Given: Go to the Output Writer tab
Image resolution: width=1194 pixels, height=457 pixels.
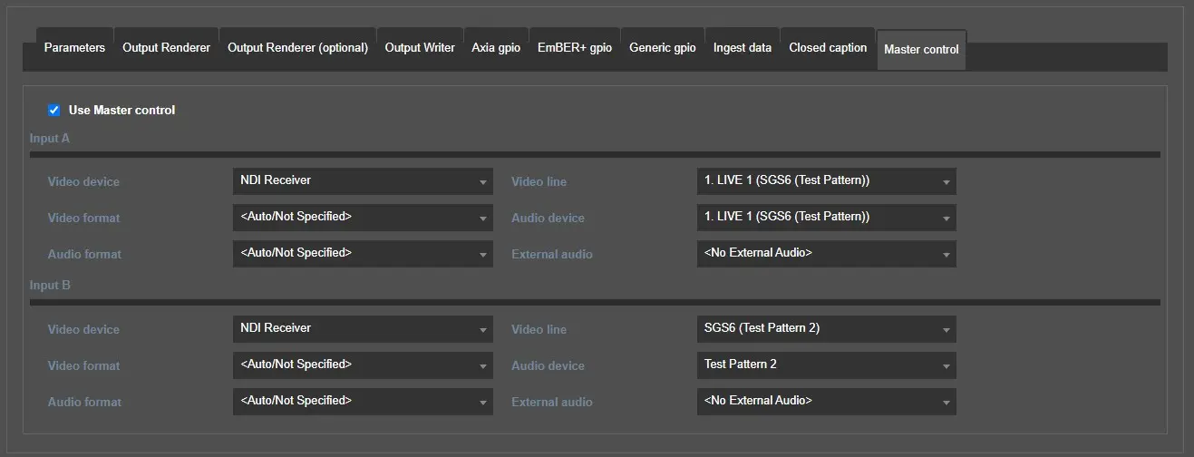Looking at the screenshot, I should (x=420, y=48).
